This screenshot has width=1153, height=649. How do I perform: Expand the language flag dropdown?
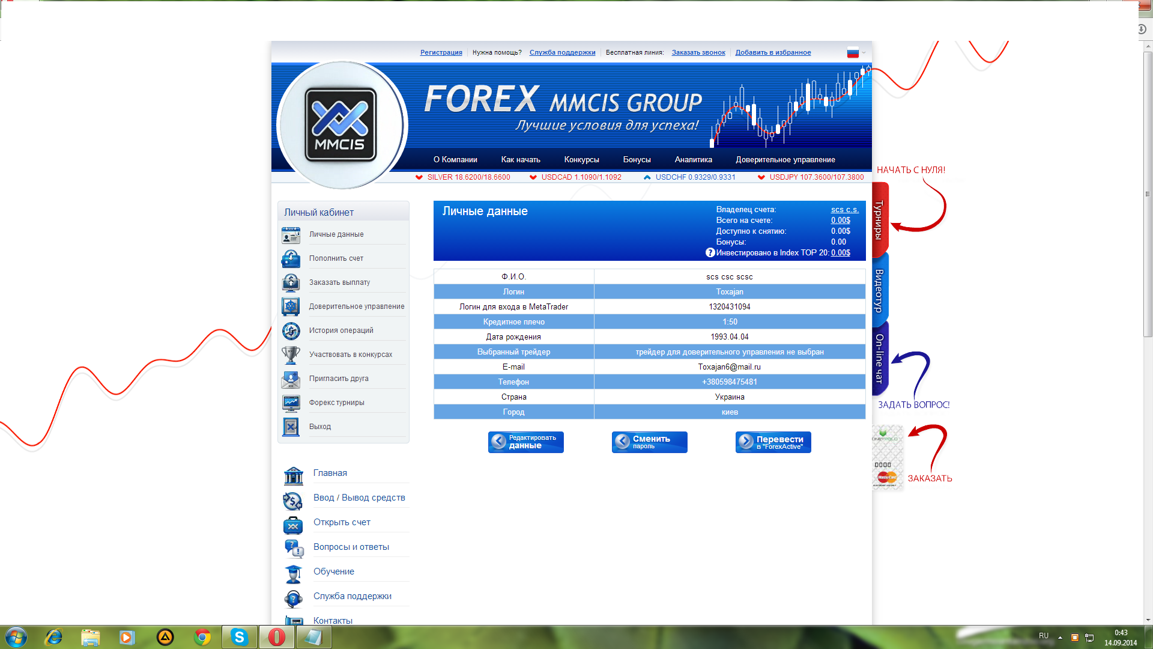point(864,53)
